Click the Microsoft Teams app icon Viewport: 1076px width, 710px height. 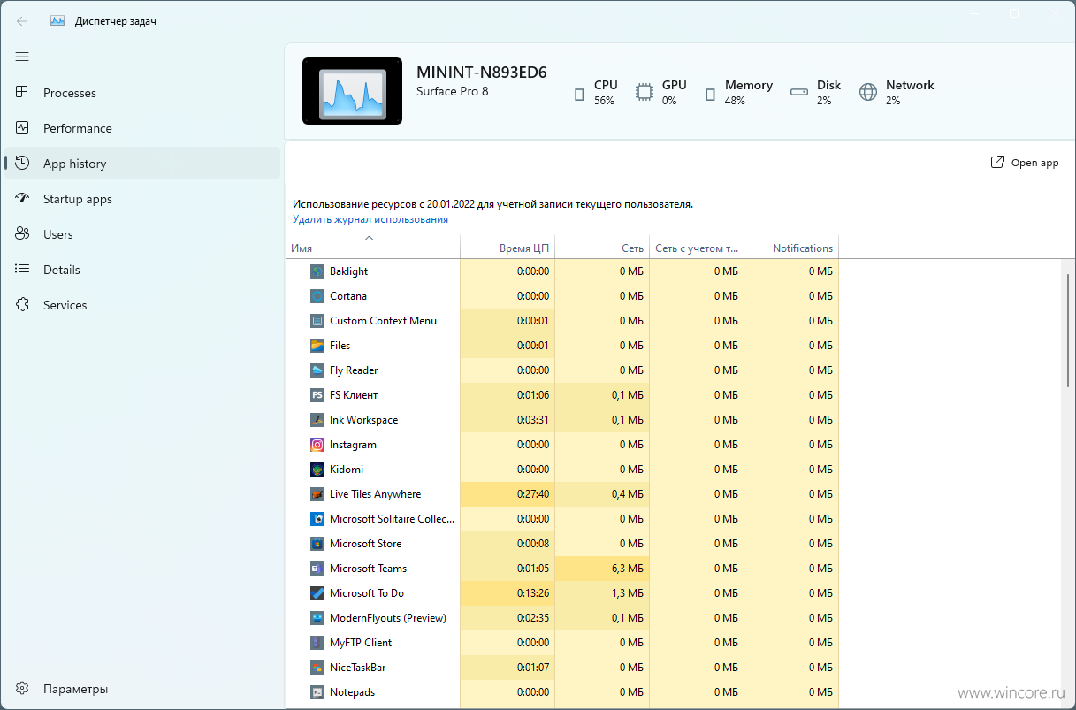317,569
